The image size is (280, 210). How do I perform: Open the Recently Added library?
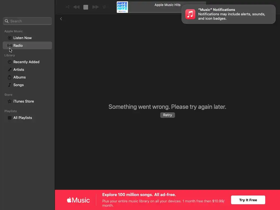pyautogui.click(x=27, y=62)
